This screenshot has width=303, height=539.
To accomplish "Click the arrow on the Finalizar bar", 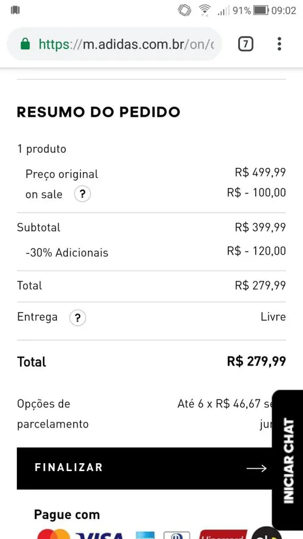I will (256, 468).
